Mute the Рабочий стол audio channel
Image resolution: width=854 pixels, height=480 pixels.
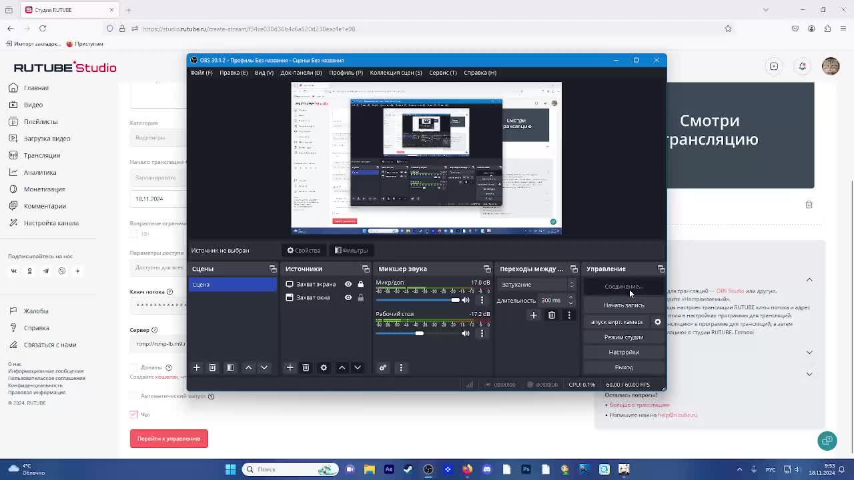[466, 333]
